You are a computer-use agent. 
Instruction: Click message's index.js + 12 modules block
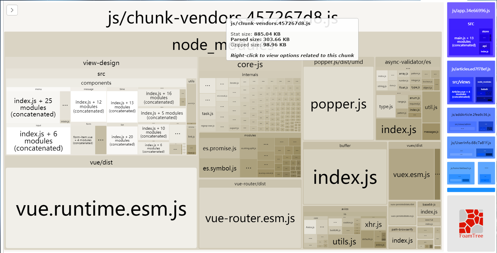pyautogui.click(x=89, y=106)
